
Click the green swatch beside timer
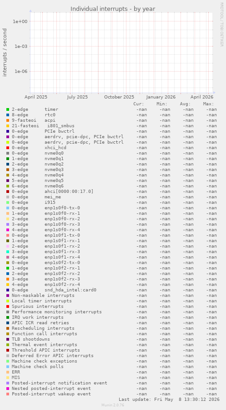coord(8,109)
